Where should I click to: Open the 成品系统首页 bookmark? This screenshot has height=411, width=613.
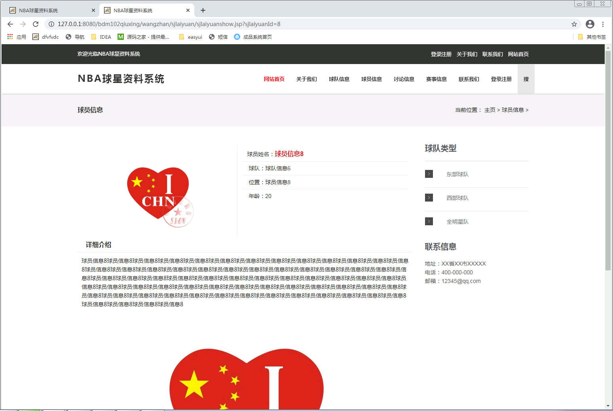(x=253, y=37)
